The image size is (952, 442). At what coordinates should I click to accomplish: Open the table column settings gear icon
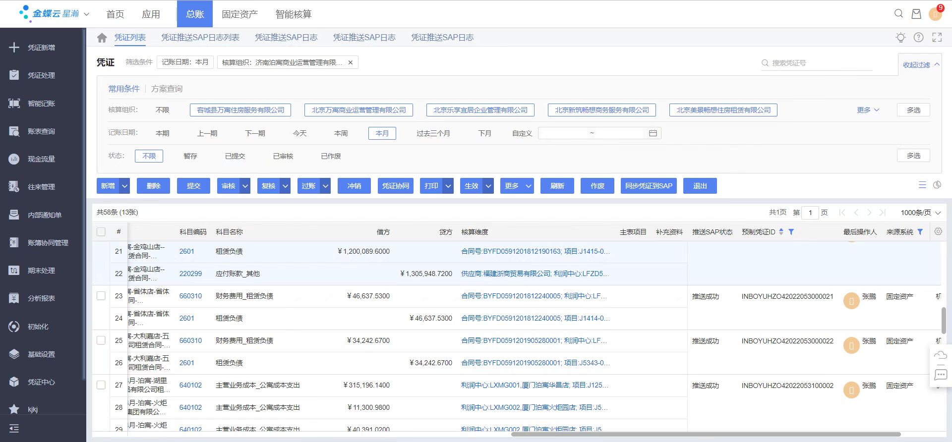(938, 231)
